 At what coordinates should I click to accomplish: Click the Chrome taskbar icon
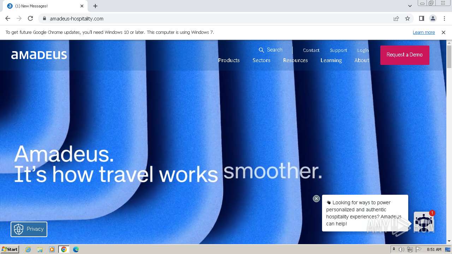[x=64, y=249]
